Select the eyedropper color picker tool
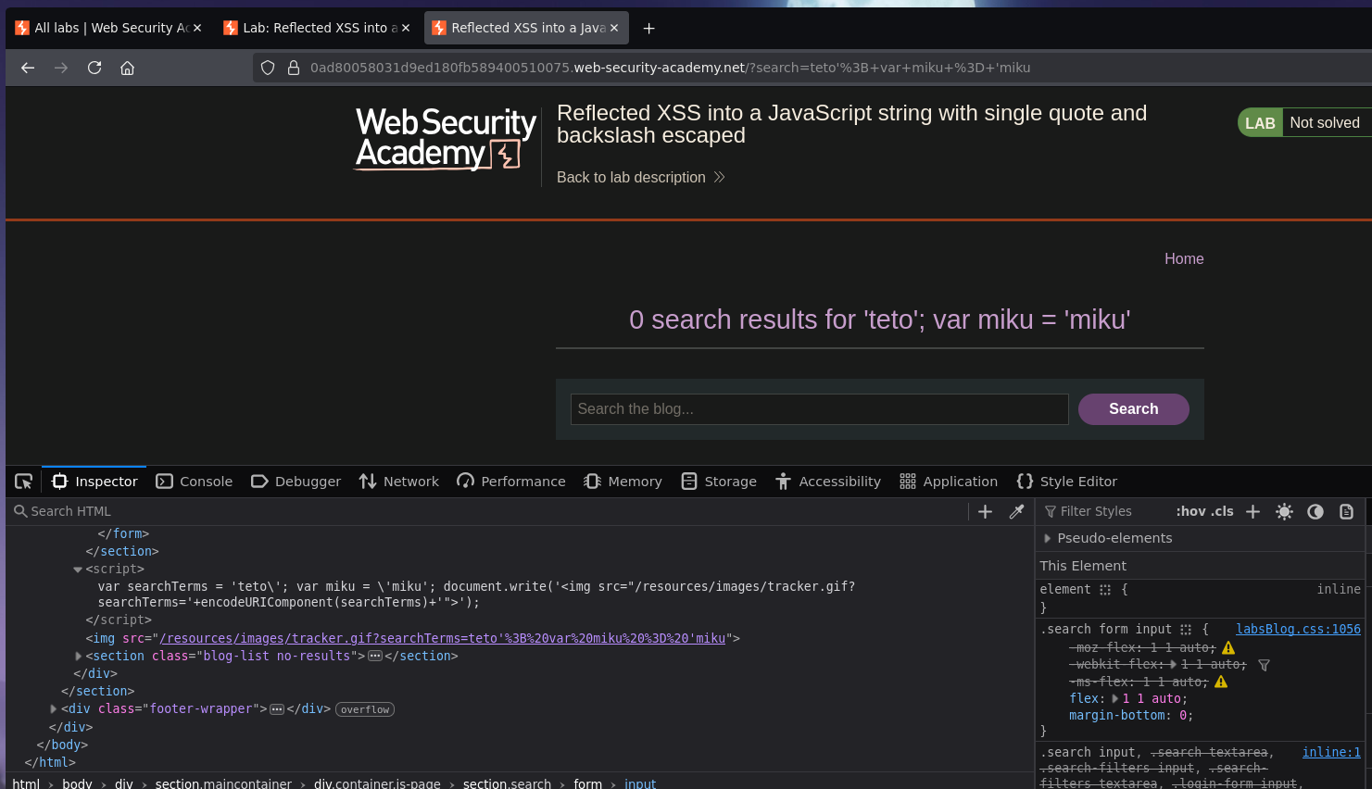Image resolution: width=1372 pixels, height=789 pixels. point(1016,511)
